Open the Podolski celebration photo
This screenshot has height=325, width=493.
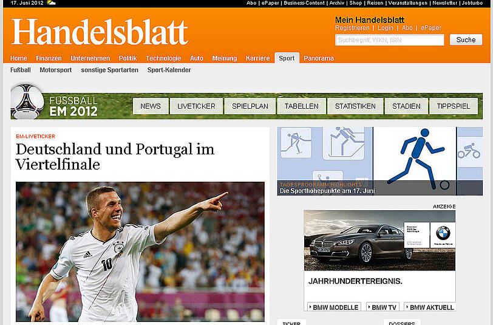point(140,251)
